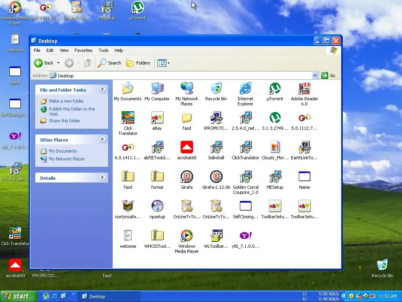Select the WHOISTool... zip folder icon
Viewport: 402px width, 302px height.
point(157,236)
